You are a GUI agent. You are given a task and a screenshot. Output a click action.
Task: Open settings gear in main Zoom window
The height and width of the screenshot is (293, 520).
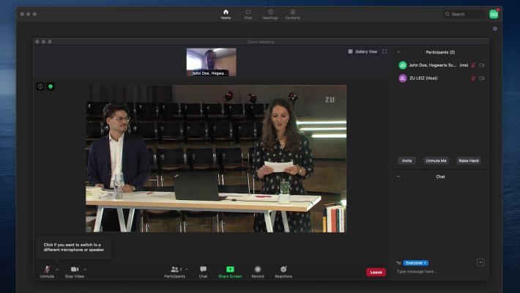(x=495, y=29)
